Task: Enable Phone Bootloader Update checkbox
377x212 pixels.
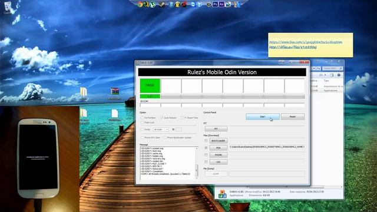Action: [x=165, y=137]
